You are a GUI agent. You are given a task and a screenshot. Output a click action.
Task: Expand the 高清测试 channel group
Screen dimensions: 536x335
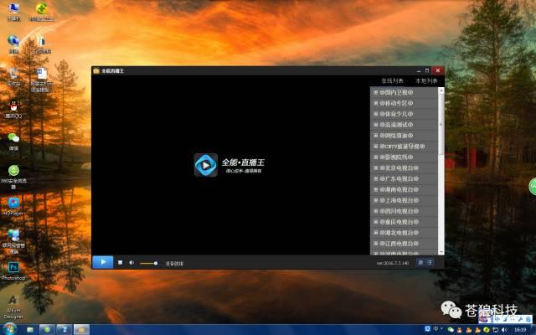click(x=376, y=125)
